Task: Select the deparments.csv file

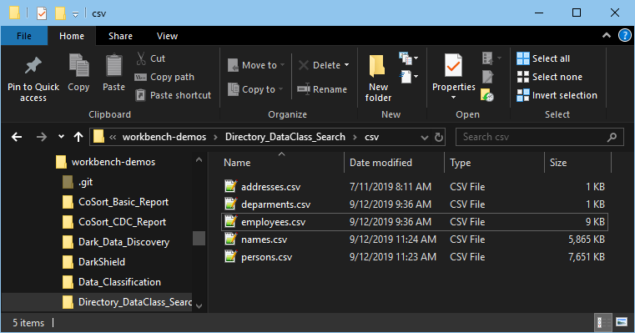Action: click(415, 204)
